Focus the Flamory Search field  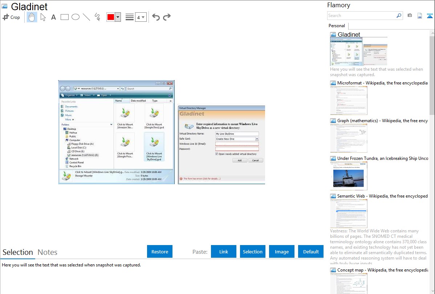[x=362, y=16]
